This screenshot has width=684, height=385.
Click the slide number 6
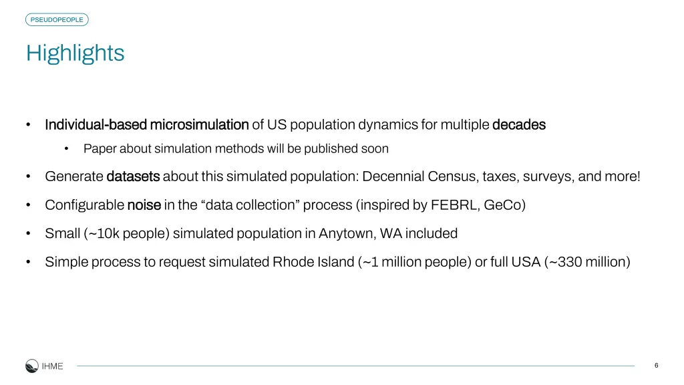tap(656, 366)
